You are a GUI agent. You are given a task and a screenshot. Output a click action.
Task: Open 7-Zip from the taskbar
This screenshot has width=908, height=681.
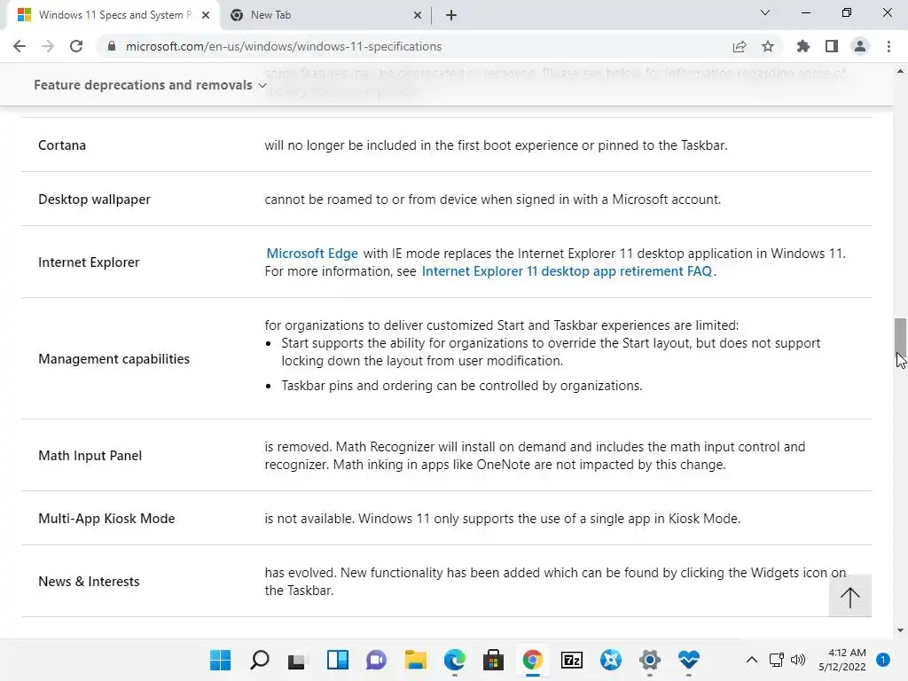click(x=572, y=660)
